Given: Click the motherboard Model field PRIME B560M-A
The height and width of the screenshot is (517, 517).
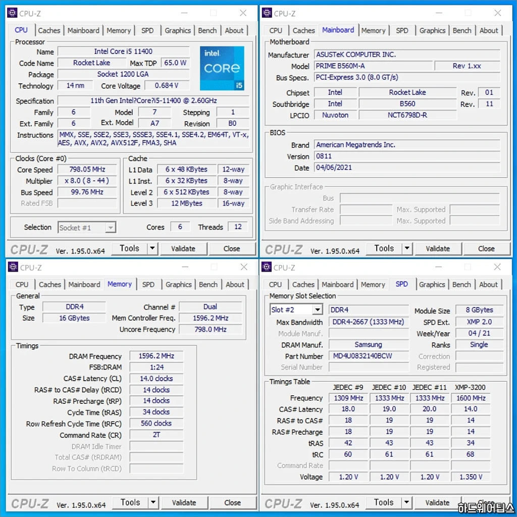Looking at the screenshot, I should (x=373, y=66).
